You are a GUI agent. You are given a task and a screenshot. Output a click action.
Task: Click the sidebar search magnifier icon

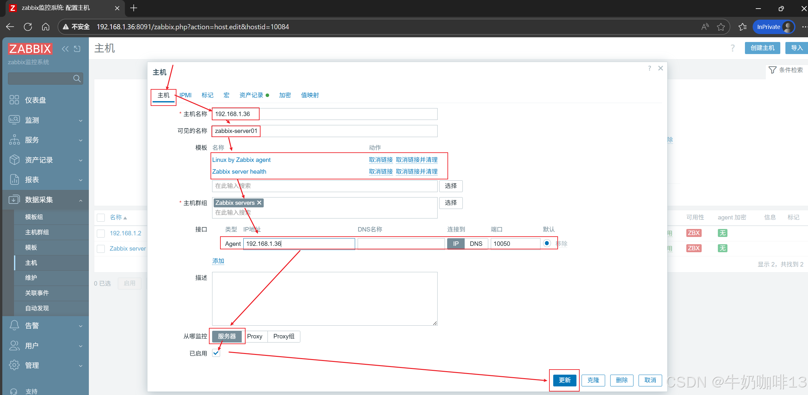pos(77,79)
